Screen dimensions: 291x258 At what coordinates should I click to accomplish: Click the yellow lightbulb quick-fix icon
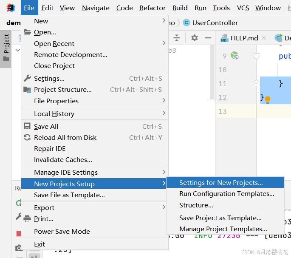tap(268, 99)
